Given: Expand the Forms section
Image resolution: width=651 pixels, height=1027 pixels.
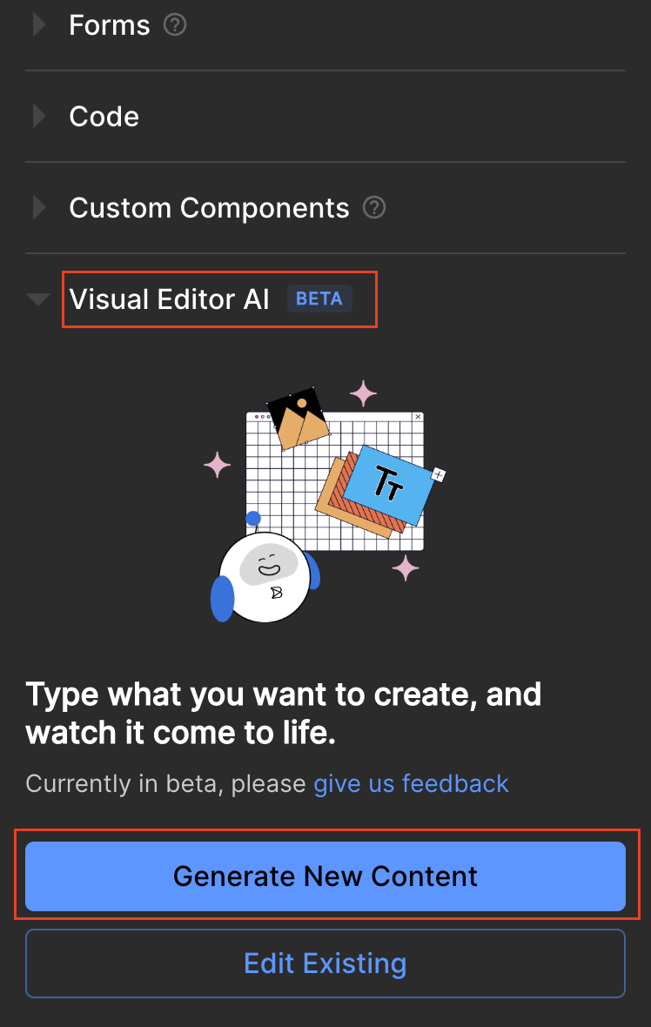Looking at the screenshot, I should pyautogui.click(x=37, y=25).
